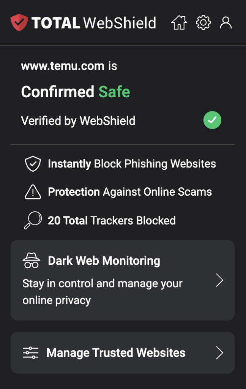Viewport: 246px width, 389px height.
Task: Open WebShield settings gear
Action: point(203,22)
